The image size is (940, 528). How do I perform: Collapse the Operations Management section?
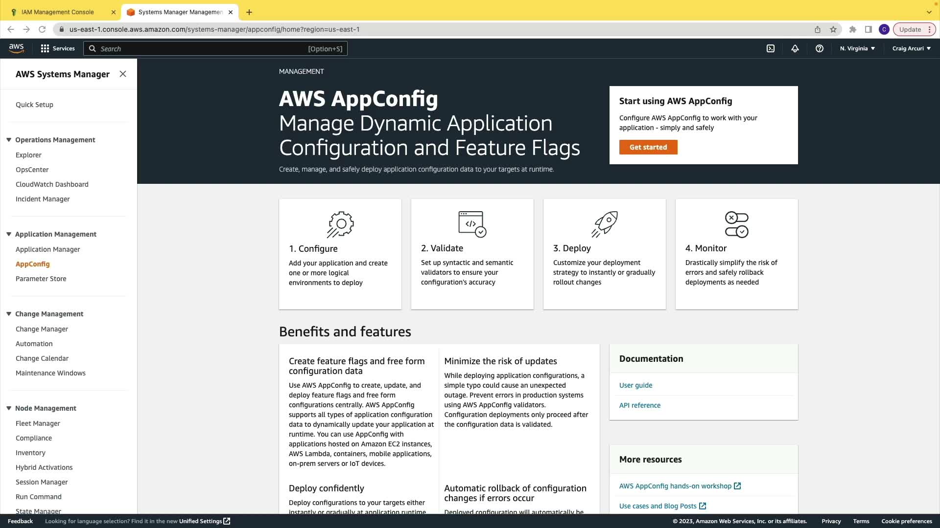[9, 140]
